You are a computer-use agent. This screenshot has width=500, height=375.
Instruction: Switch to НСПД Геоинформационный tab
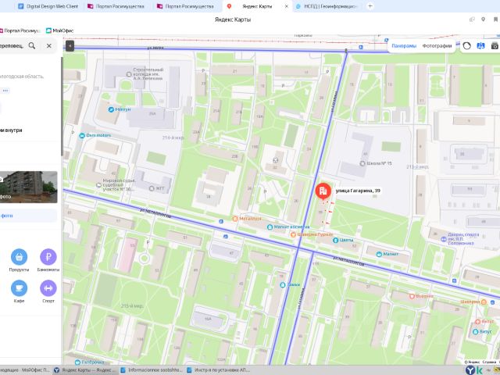coord(327,6)
